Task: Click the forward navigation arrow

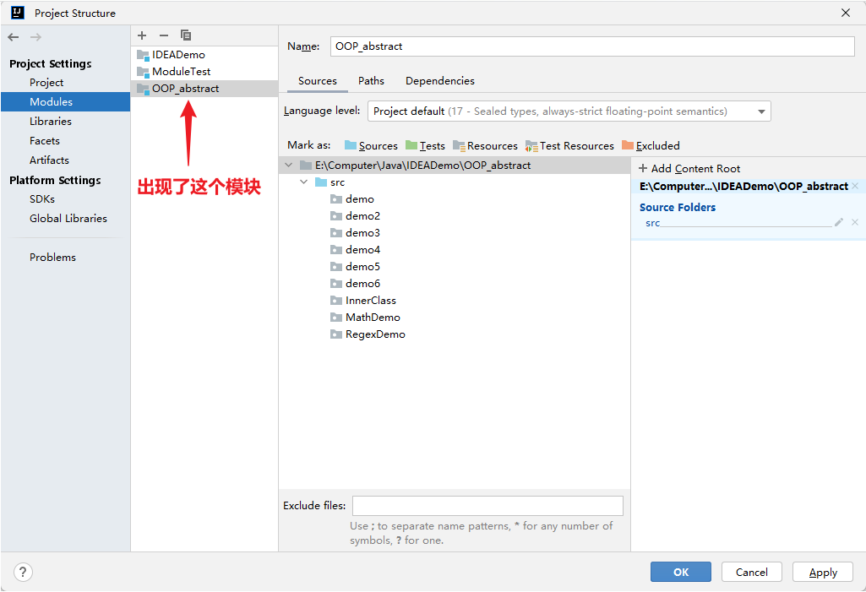Action: (x=35, y=37)
